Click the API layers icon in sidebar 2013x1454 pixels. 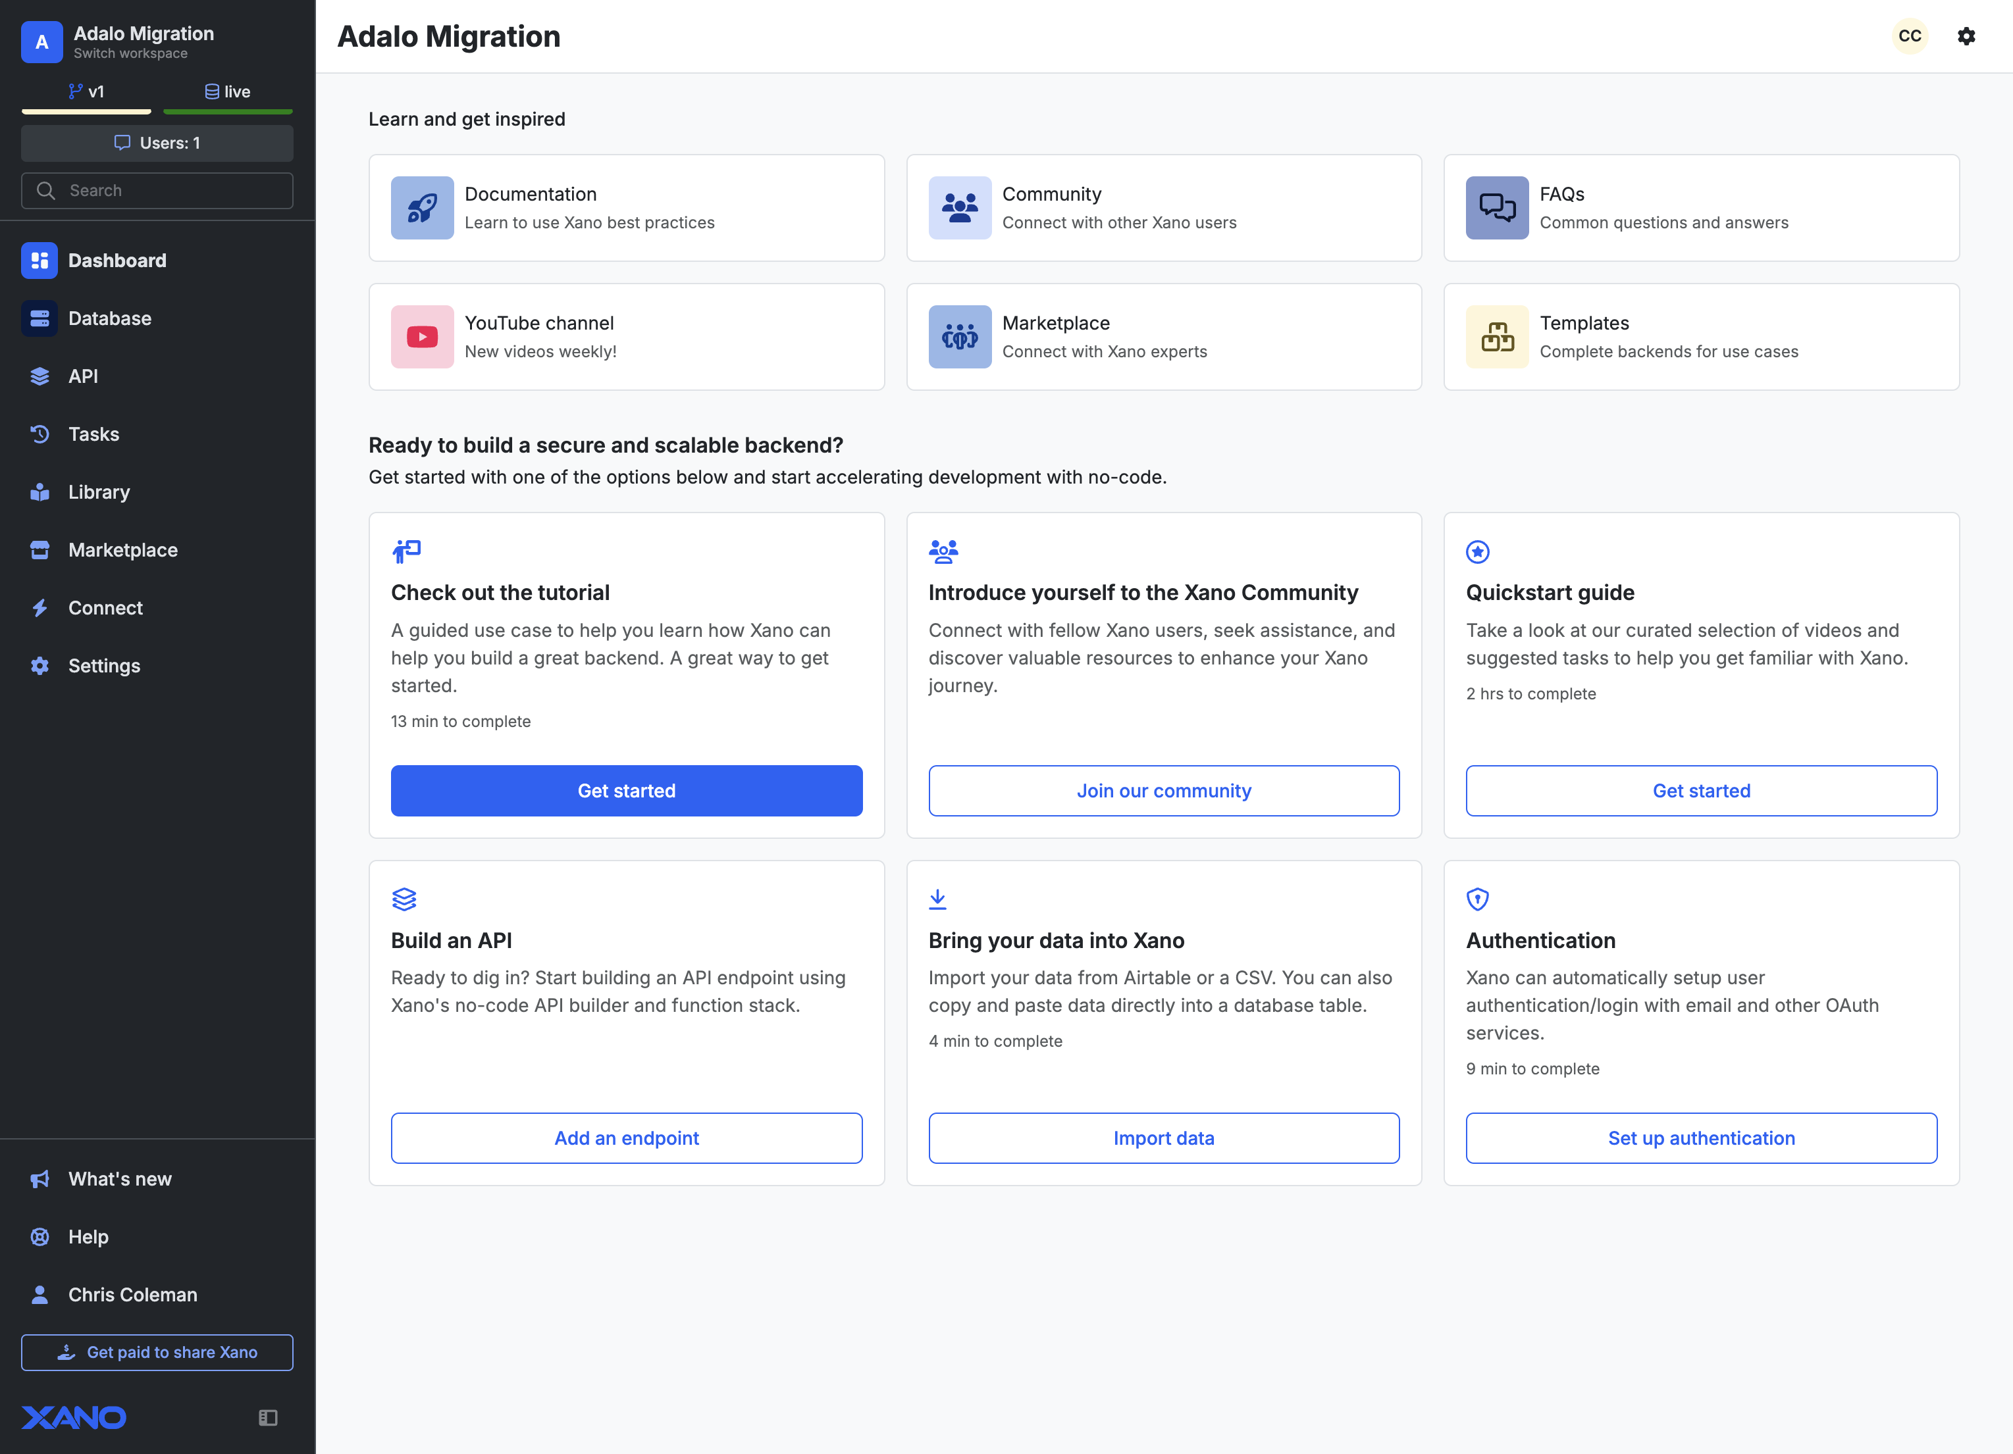[x=40, y=376]
